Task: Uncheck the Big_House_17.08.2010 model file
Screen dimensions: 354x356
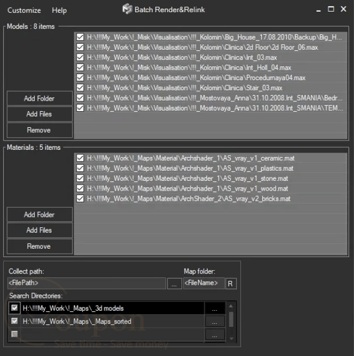Action: tap(80, 37)
